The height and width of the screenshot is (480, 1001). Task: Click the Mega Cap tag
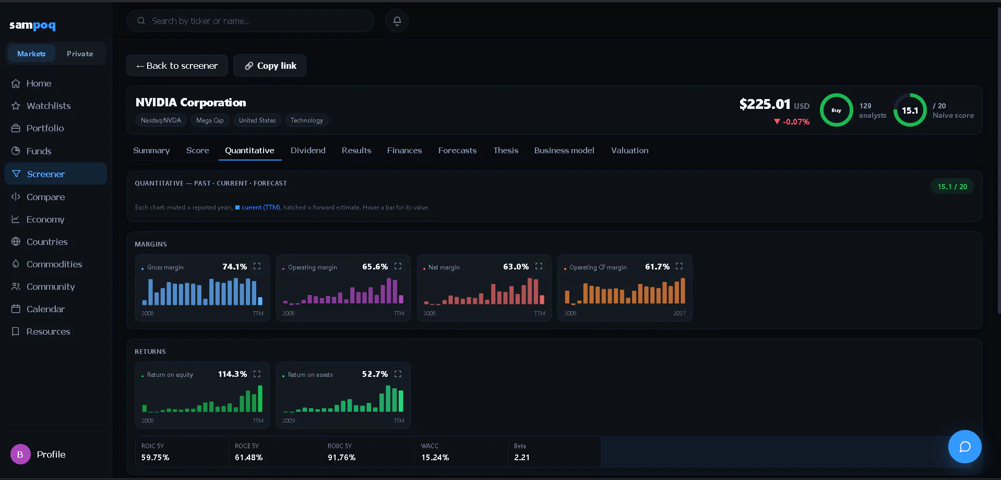210,120
